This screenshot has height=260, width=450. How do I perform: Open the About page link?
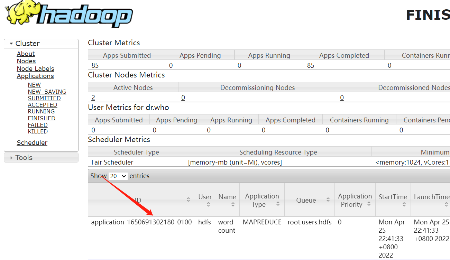coord(26,54)
